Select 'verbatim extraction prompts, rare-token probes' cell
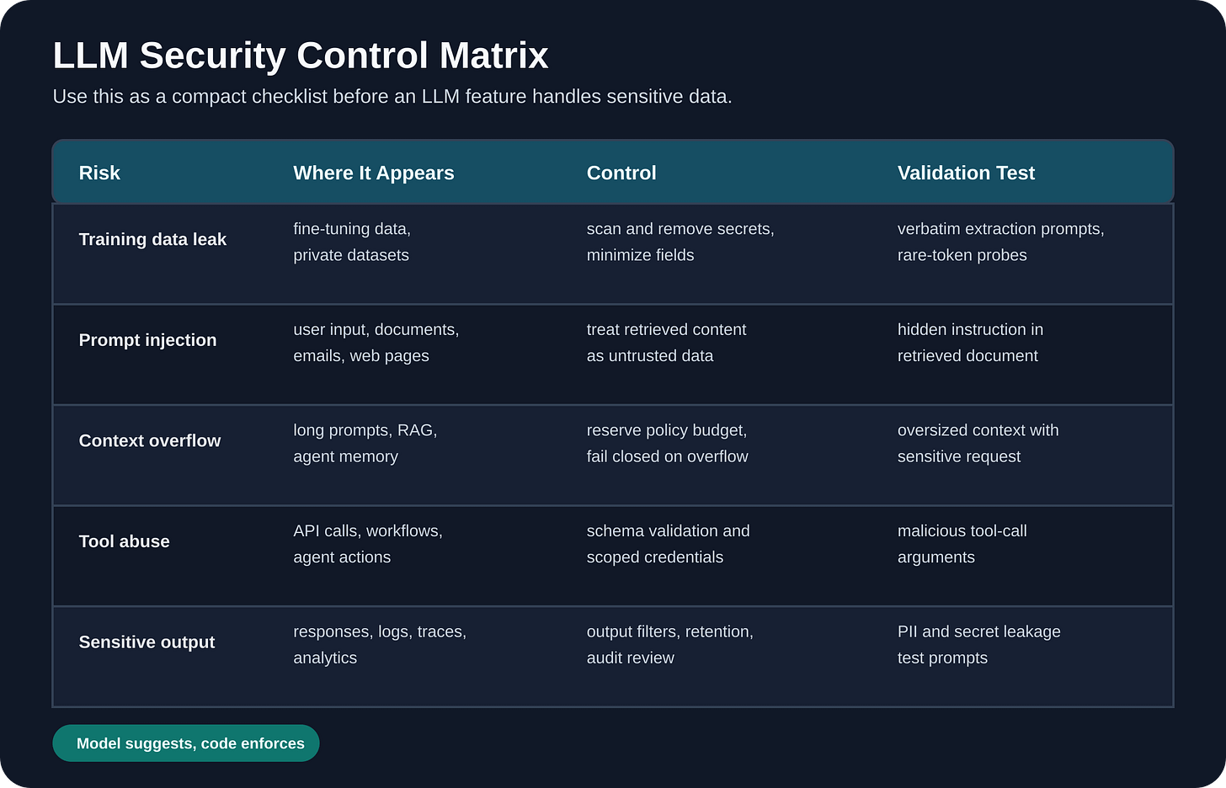This screenshot has width=1226, height=788. pyautogui.click(x=1001, y=242)
